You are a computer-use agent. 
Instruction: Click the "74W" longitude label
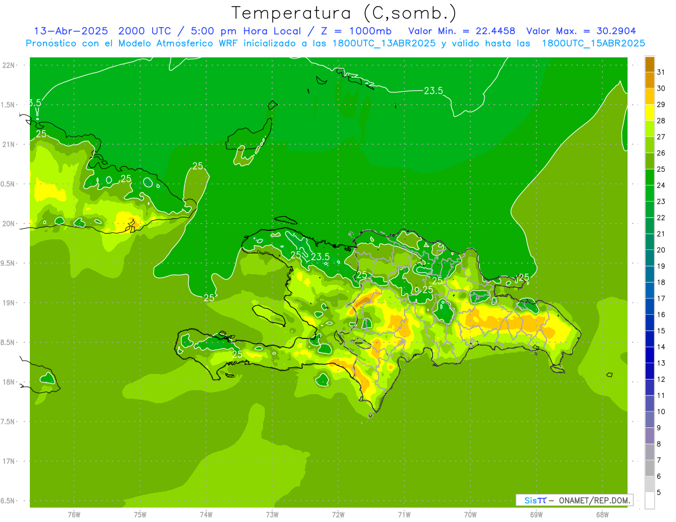click(x=206, y=514)
